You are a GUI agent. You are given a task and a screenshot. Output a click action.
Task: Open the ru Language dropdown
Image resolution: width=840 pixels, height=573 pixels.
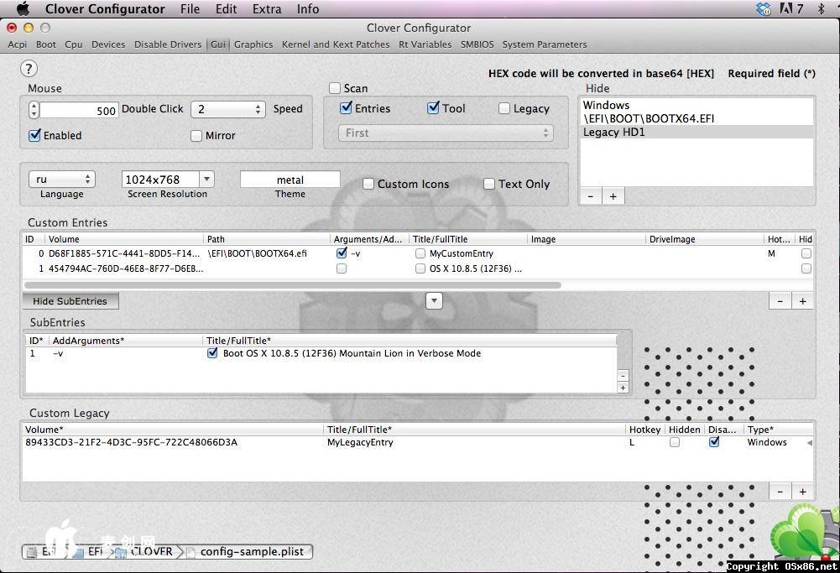(62, 180)
